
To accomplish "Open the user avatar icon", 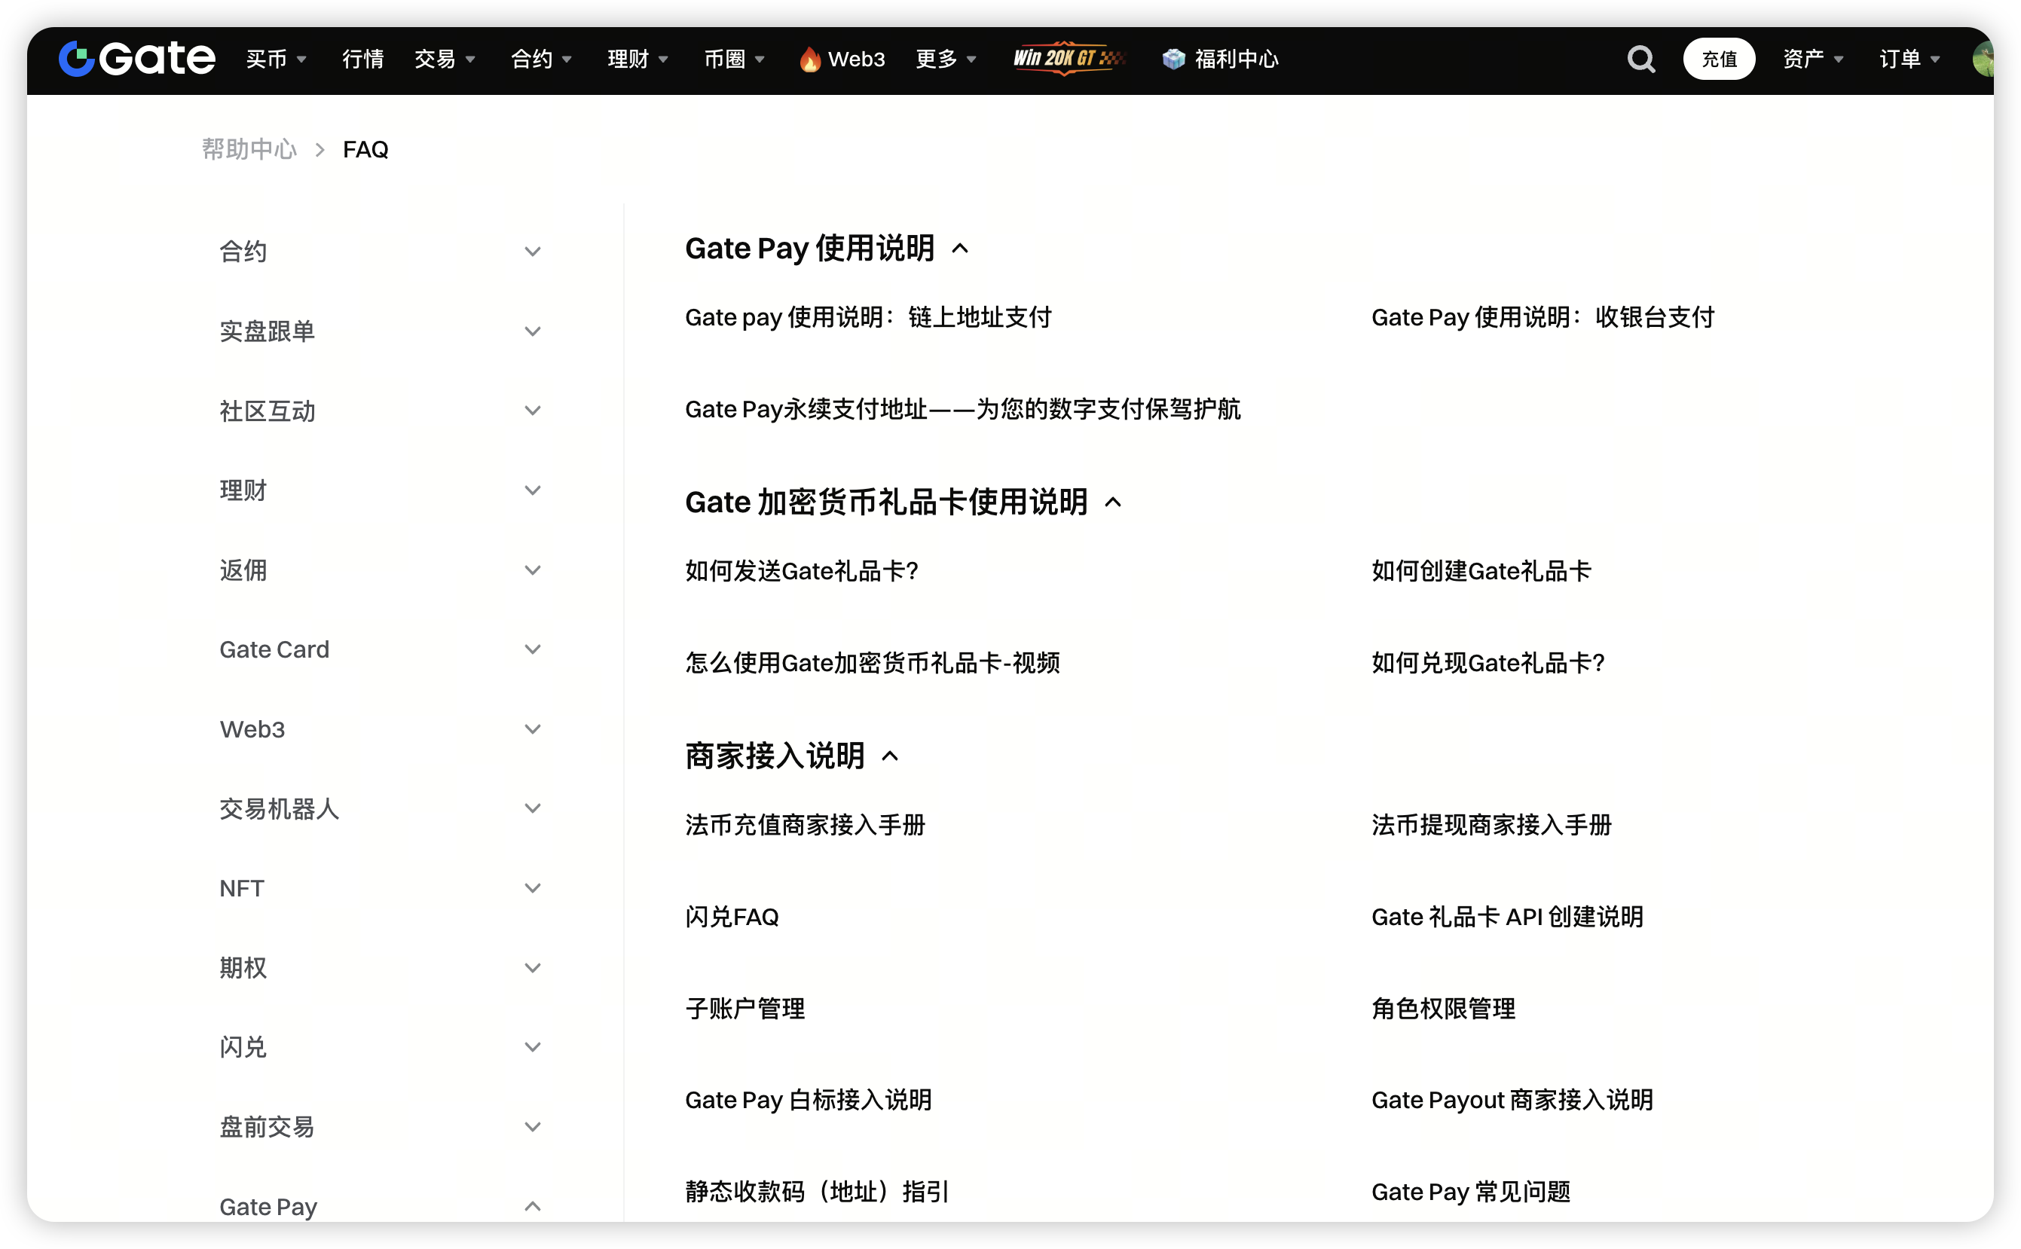I will (1983, 60).
